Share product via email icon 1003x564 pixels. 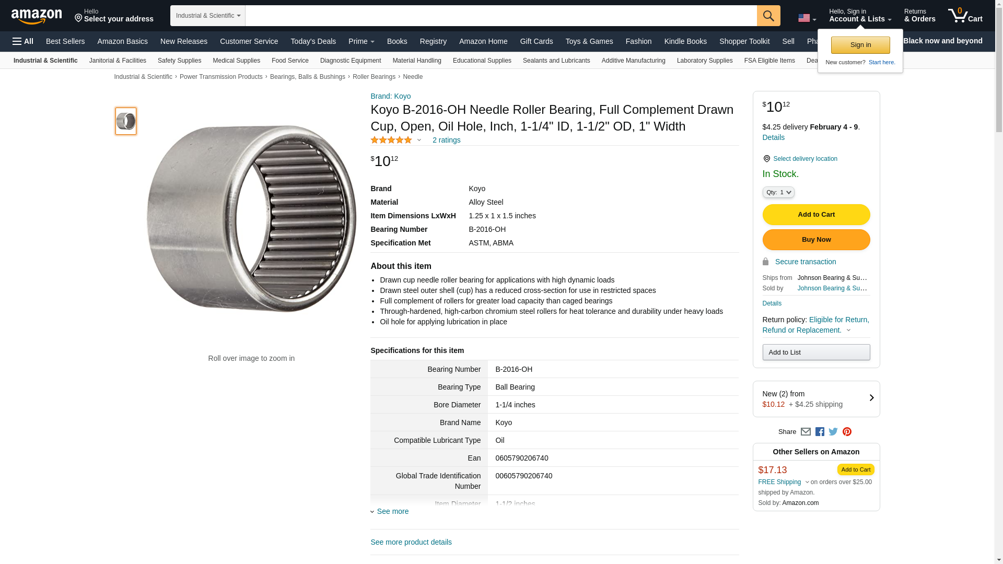pos(806,432)
